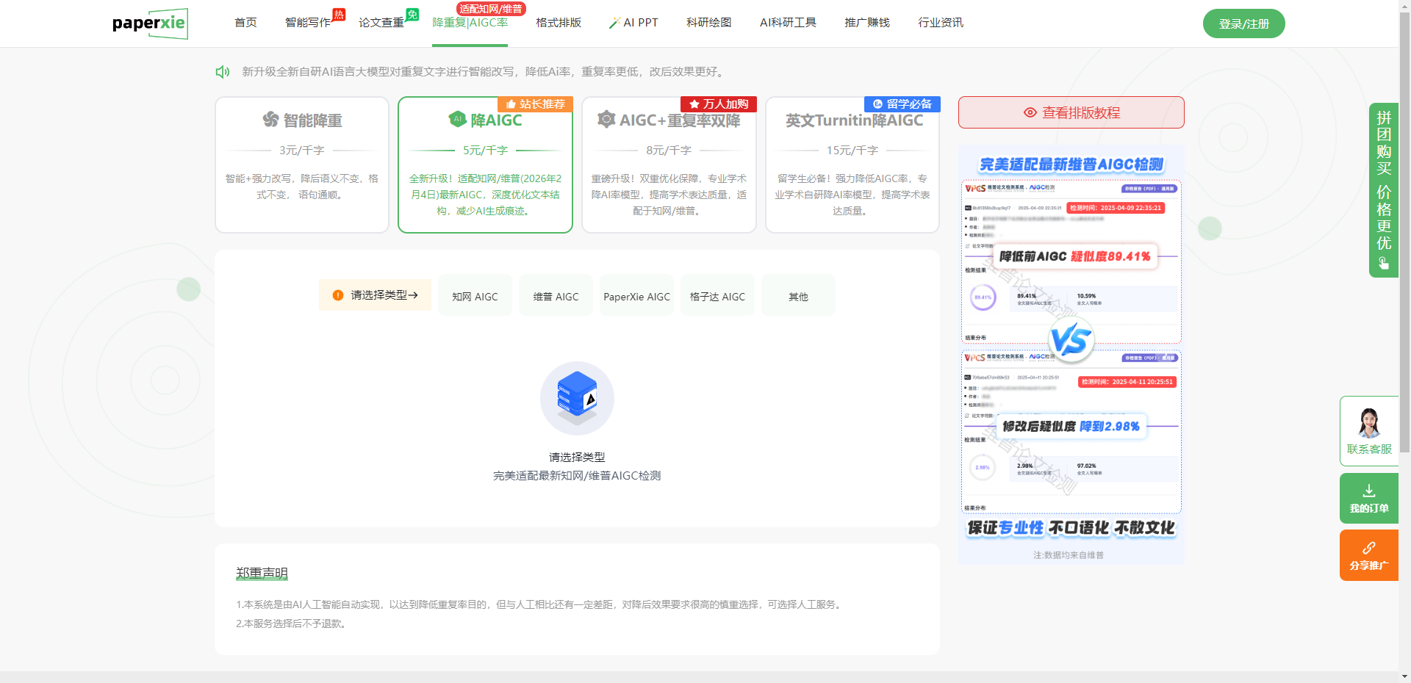This screenshot has width=1411, height=683.
Task: Open 我的订单 download icon button
Action: coord(1368,491)
